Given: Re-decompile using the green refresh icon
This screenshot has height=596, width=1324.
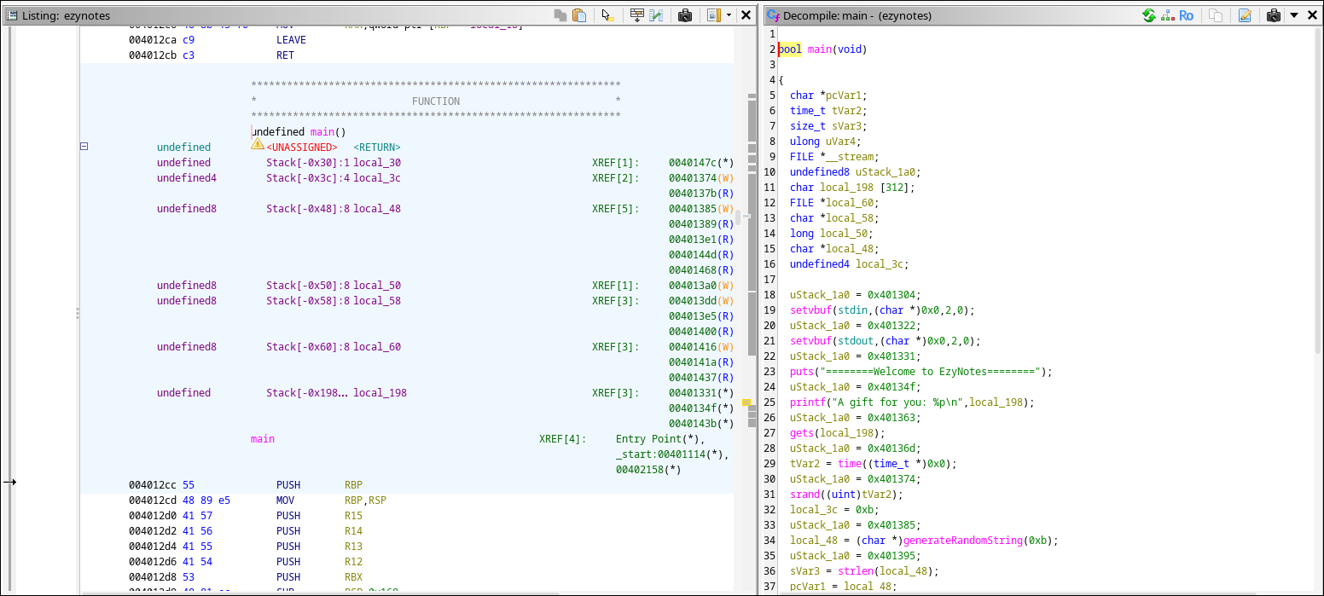Looking at the screenshot, I should 1149,15.
